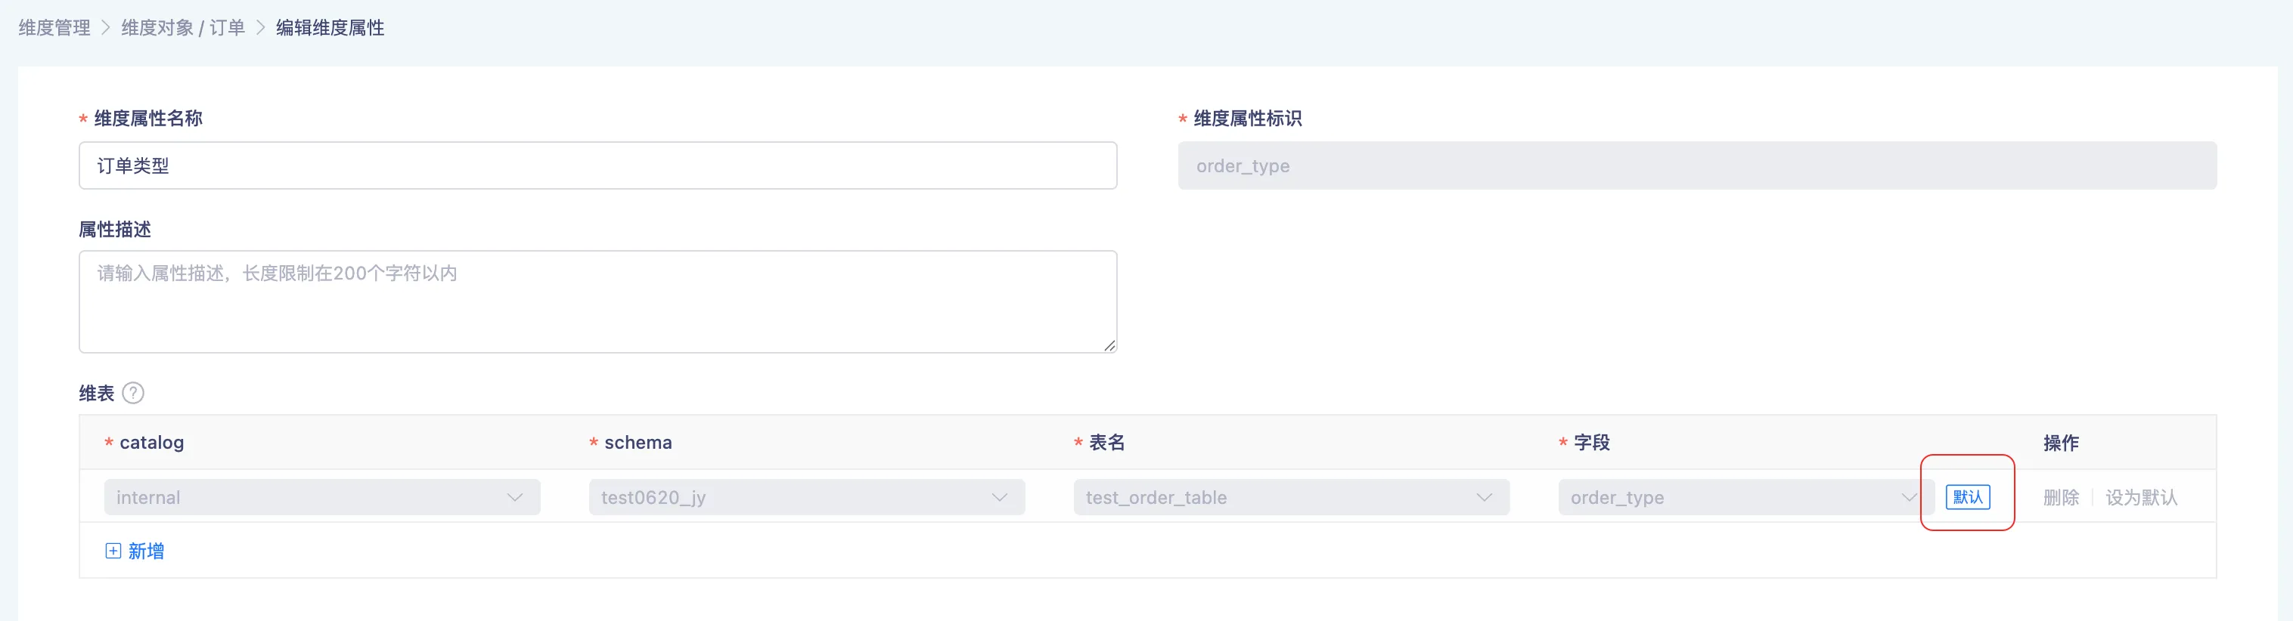Click 删除 in the 操作 column
Screen dimensions: 2293x621
(2061, 497)
